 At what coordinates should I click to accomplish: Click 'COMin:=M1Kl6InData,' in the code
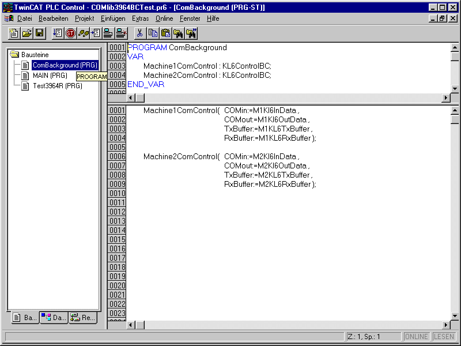(x=262, y=111)
